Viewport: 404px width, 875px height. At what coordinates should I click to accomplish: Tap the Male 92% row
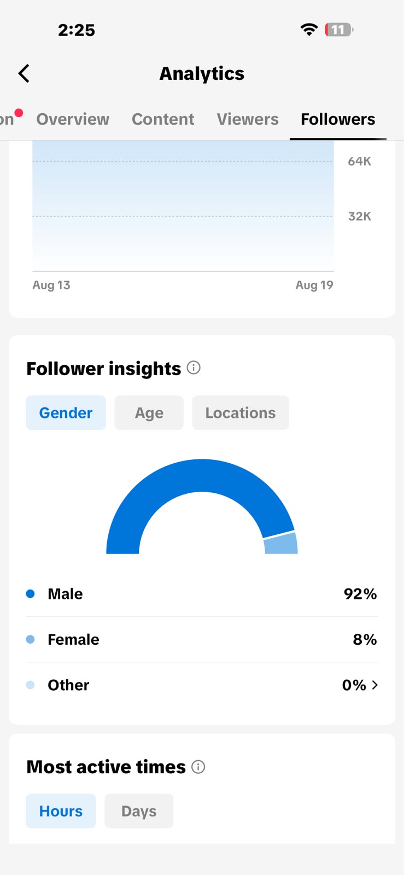202,594
